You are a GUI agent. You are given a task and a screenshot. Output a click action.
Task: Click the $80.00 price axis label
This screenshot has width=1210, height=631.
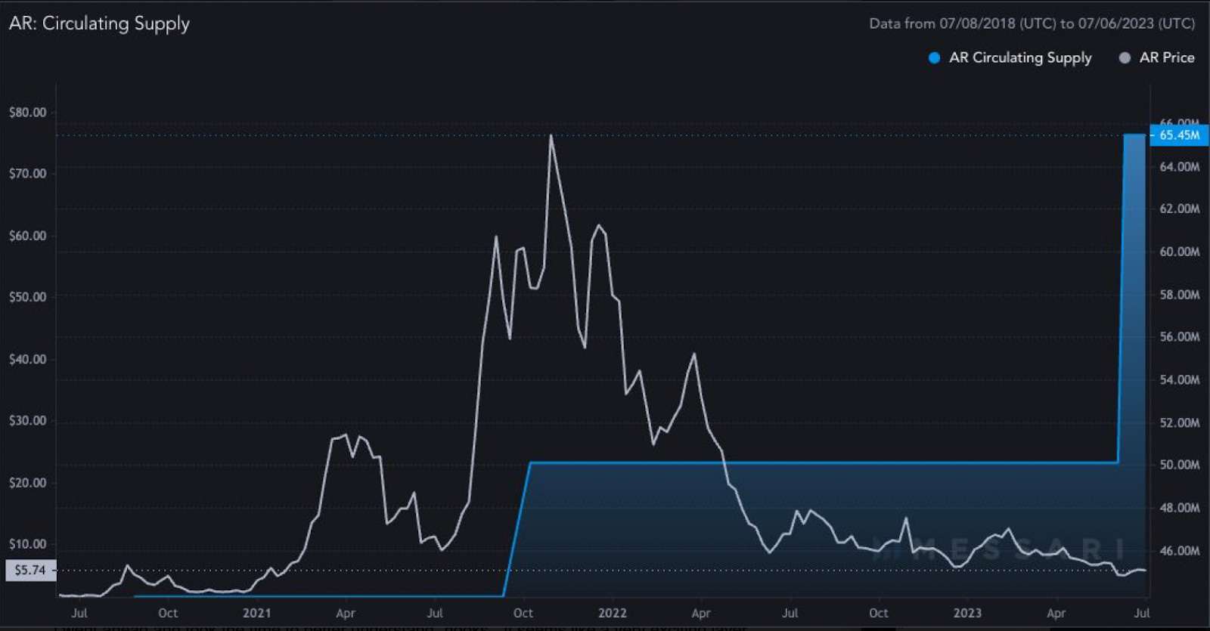click(x=27, y=112)
